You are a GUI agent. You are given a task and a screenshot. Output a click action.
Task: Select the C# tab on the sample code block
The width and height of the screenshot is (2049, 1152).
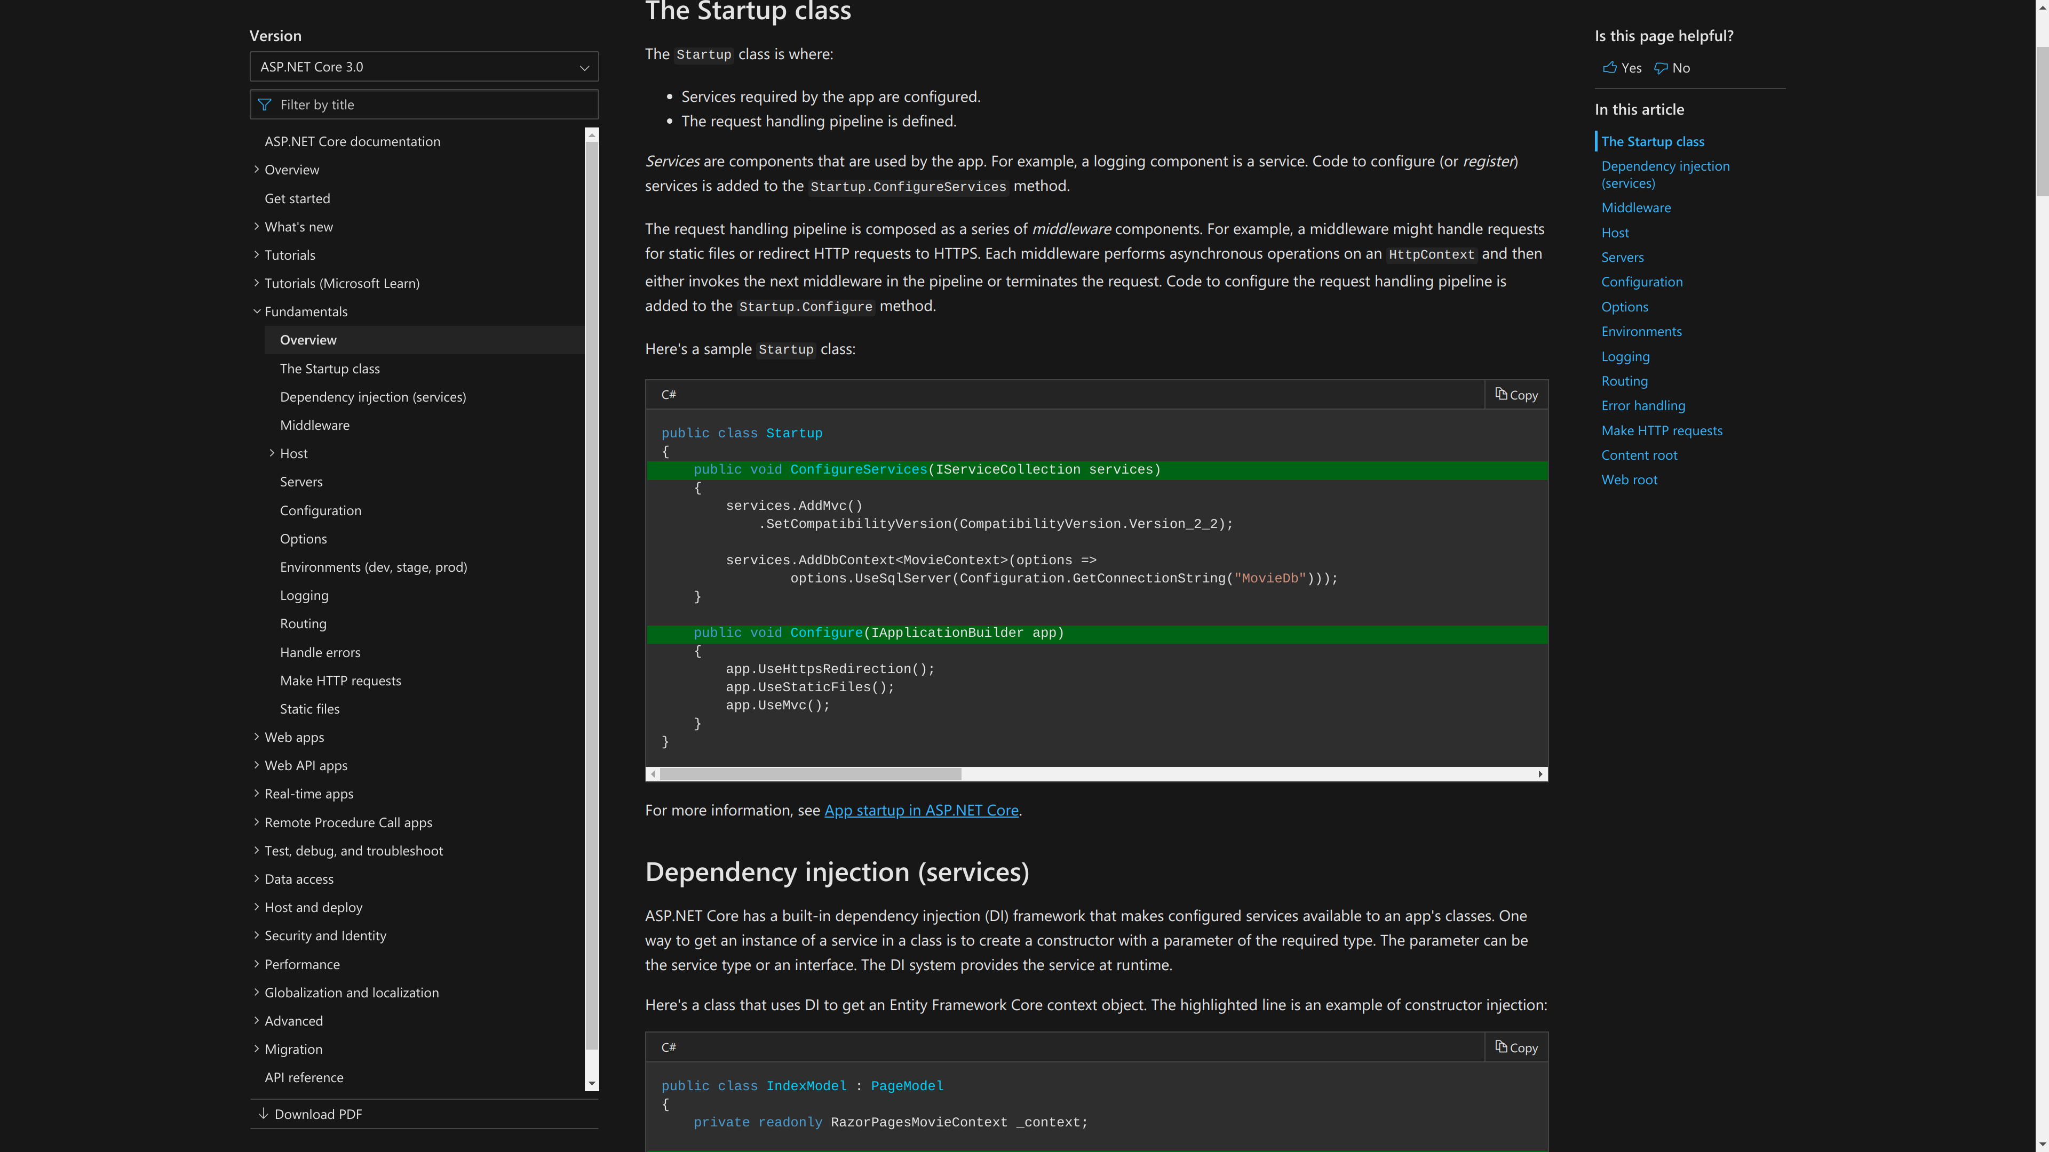click(669, 394)
